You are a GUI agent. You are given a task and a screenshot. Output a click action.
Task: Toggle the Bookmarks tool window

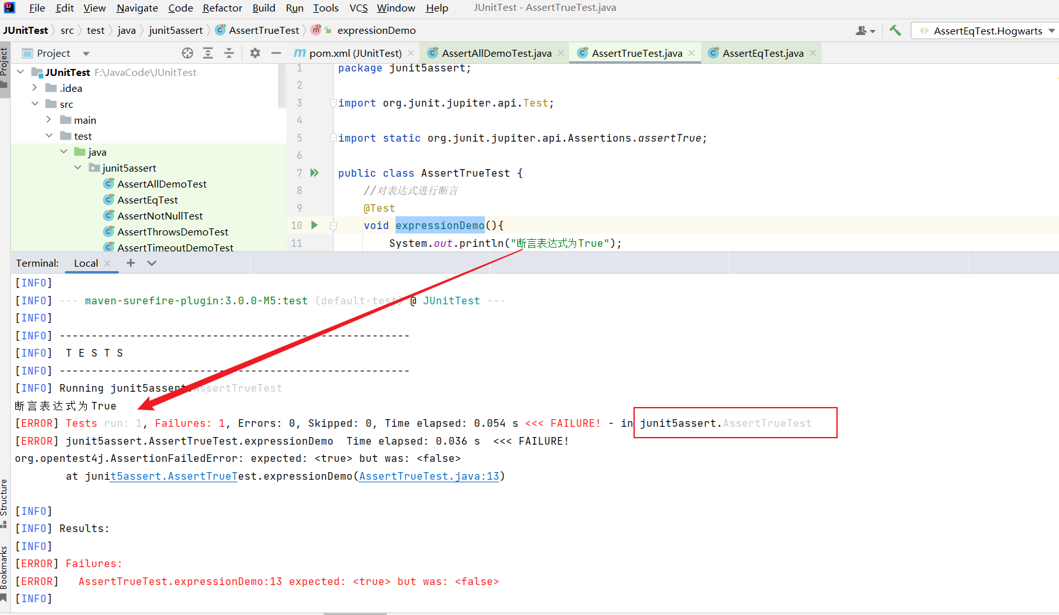coord(4,568)
